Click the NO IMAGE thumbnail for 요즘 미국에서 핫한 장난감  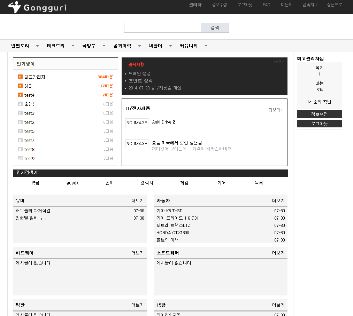click(137, 144)
